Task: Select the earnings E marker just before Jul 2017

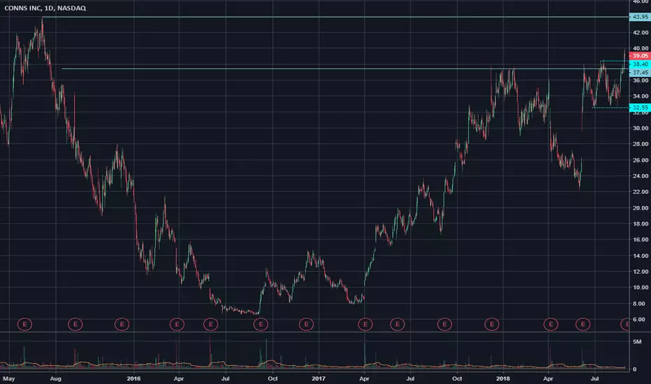Action: tap(397, 324)
